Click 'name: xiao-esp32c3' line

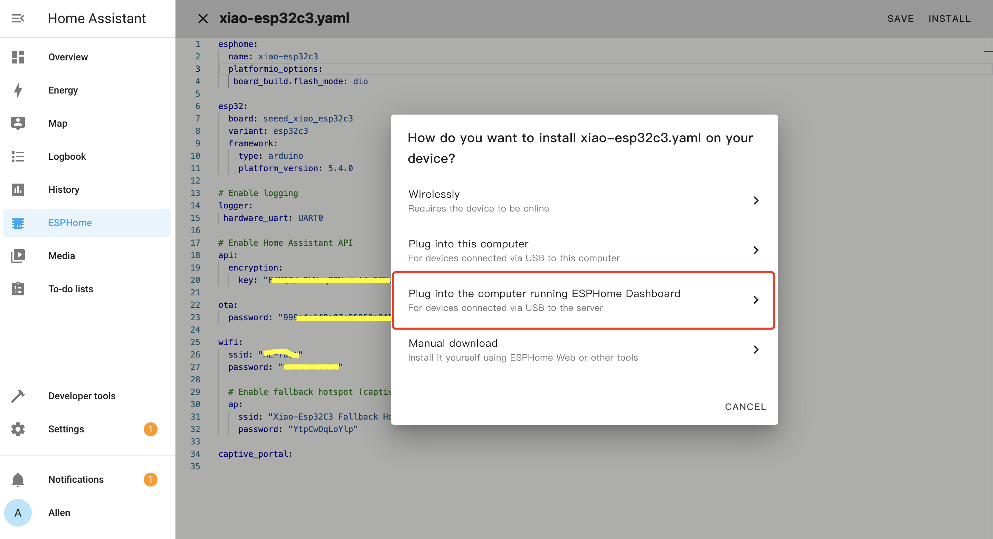point(273,57)
